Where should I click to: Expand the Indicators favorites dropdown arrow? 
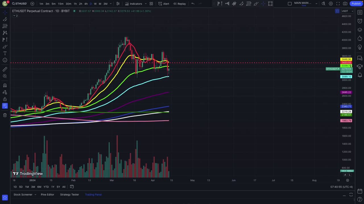[x=146, y=4]
